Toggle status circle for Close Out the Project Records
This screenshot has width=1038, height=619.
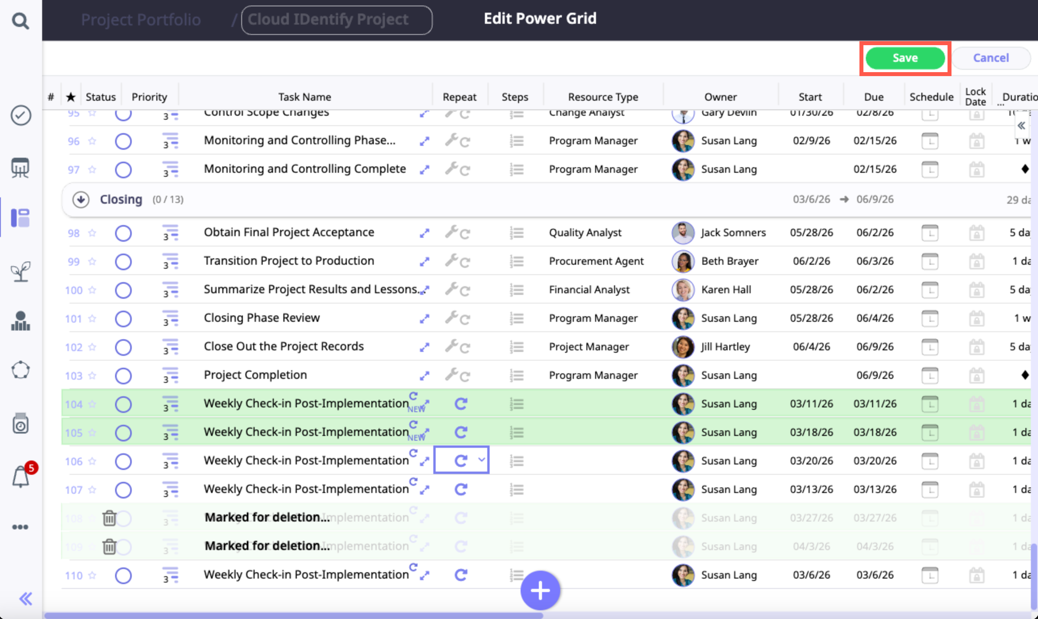[123, 347]
